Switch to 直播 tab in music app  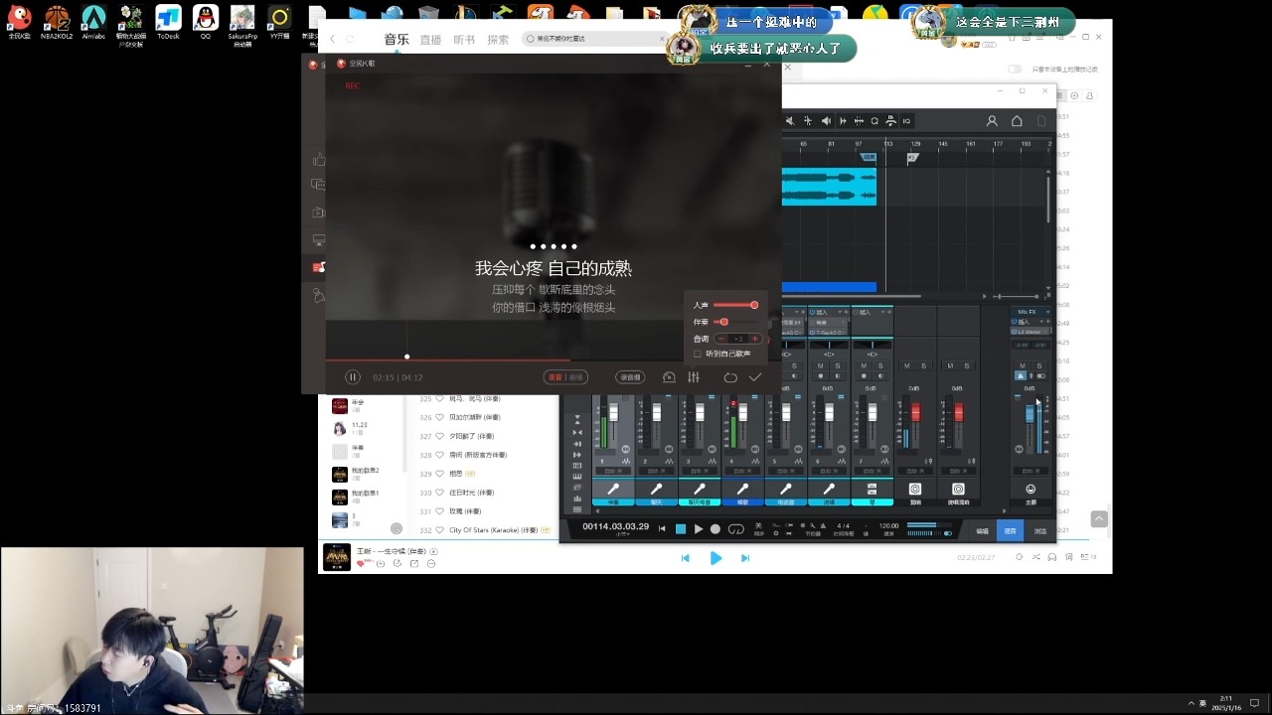(430, 40)
